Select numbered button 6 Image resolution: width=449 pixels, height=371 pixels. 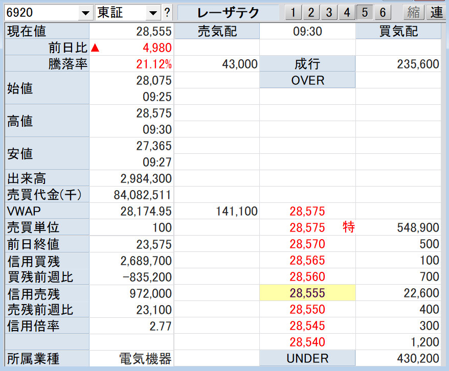point(383,13)
